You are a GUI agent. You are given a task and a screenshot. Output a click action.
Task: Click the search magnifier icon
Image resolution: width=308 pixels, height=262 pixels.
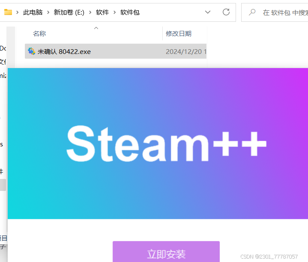[252, 12]
